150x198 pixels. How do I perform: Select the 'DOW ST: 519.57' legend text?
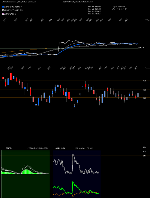pos(13,7)
